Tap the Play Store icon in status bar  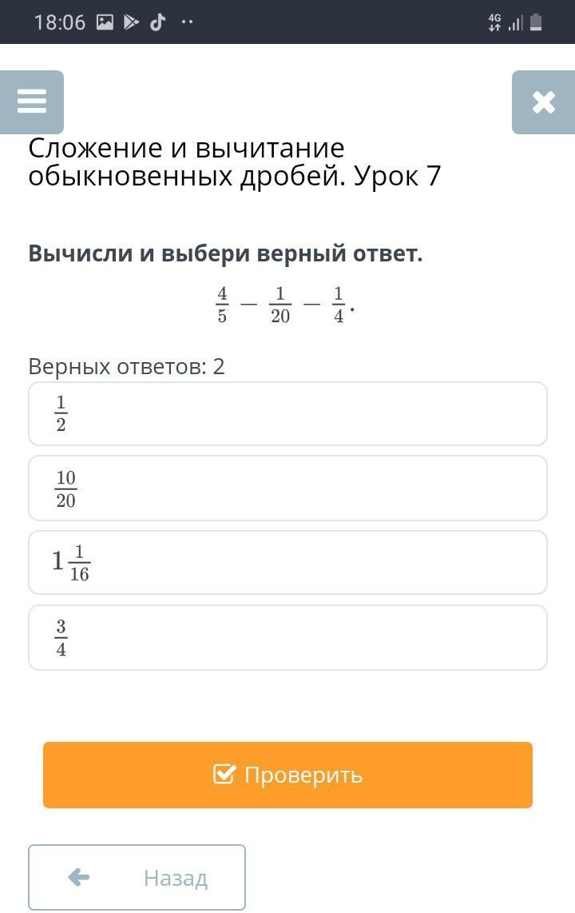[131, 22]
